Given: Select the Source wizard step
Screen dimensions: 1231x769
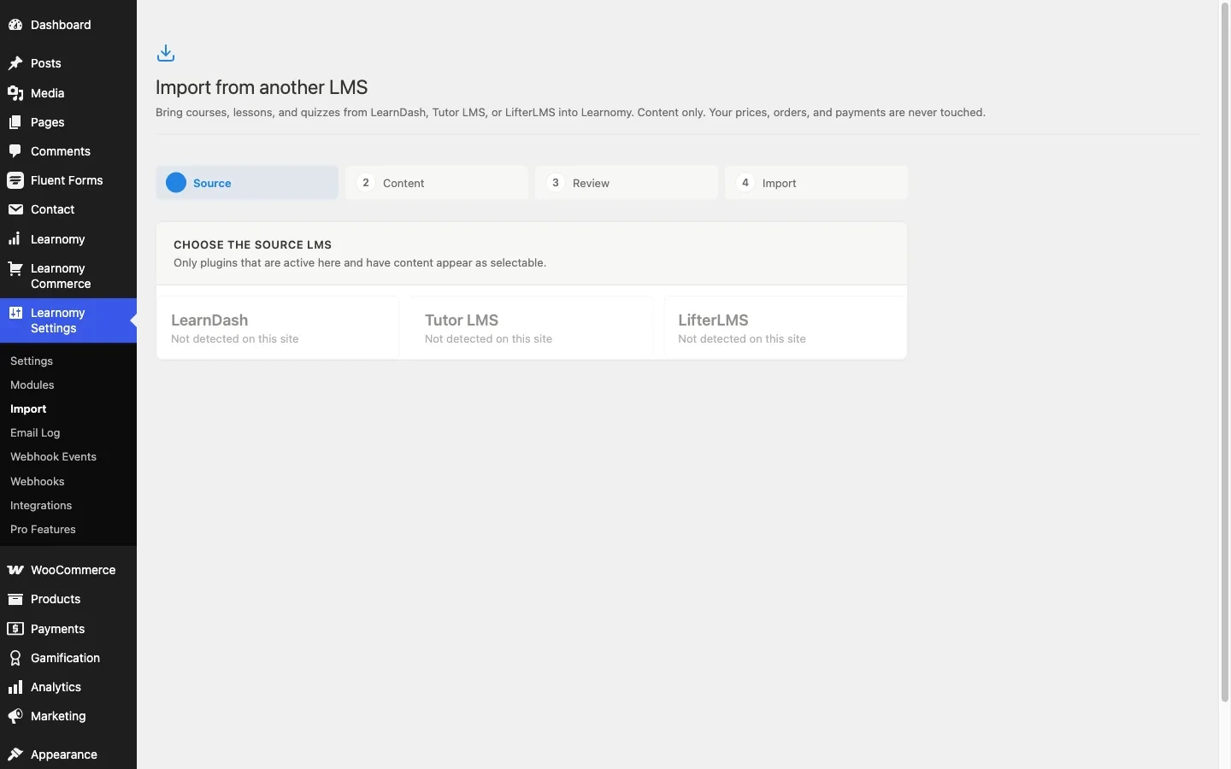Looking at the screenshot, I should click(247, 183).
